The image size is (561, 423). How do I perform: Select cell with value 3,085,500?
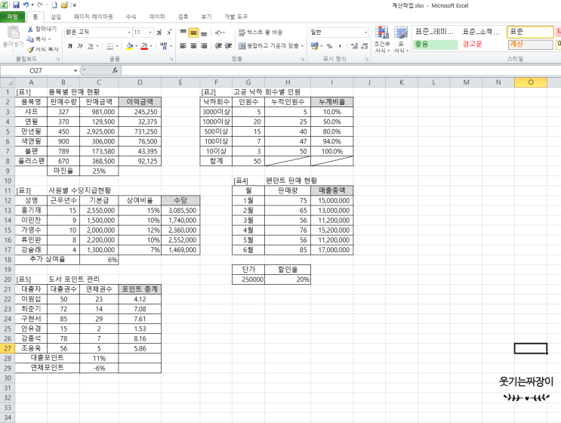180,211
